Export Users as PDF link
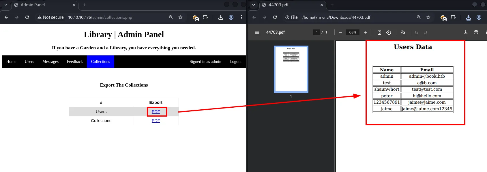487x172 pixels. tap(156, 112)
